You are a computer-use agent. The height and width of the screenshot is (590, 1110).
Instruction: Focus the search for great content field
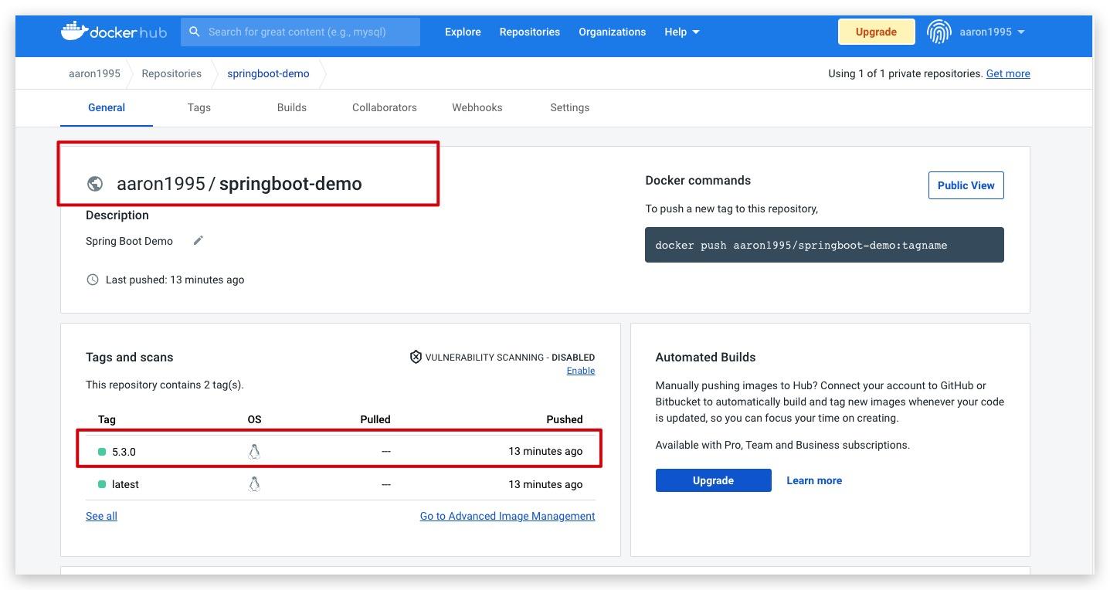tap(300, 32)
